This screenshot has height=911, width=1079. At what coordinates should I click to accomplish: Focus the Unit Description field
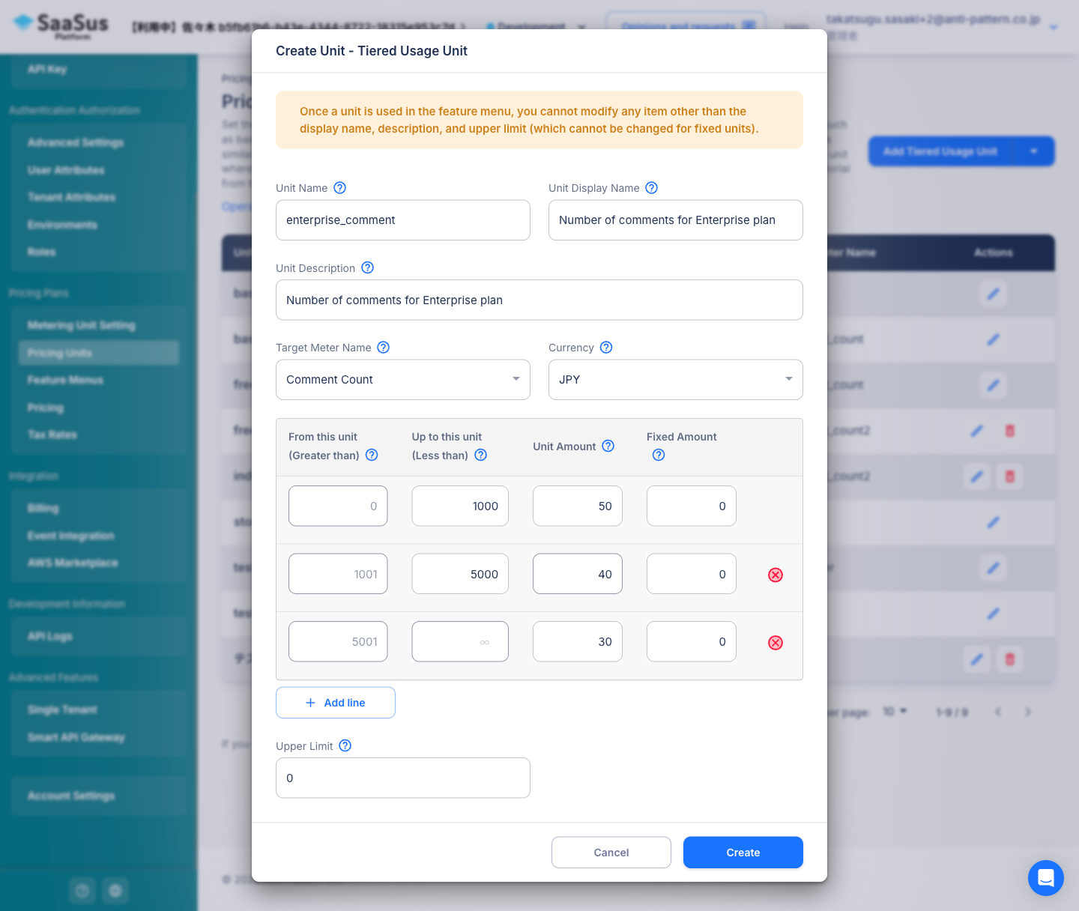click(x=539, y=300)
